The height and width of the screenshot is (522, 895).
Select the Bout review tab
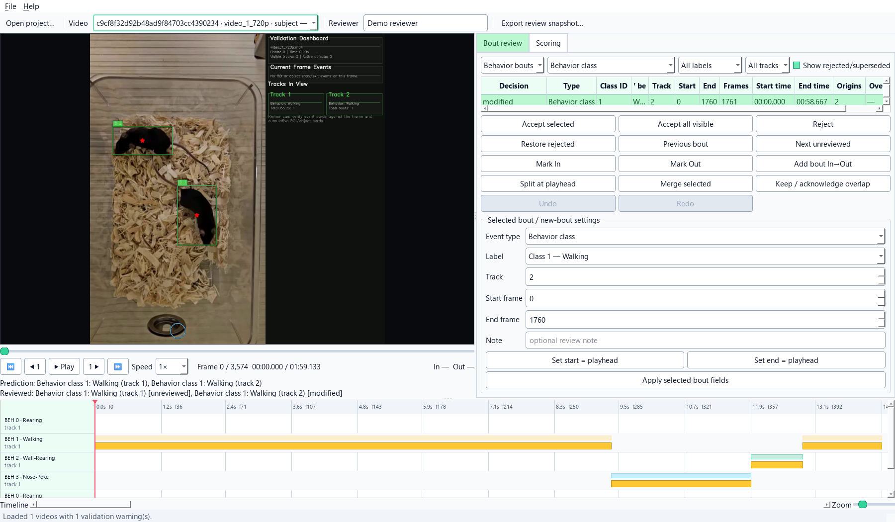point(503,43)
